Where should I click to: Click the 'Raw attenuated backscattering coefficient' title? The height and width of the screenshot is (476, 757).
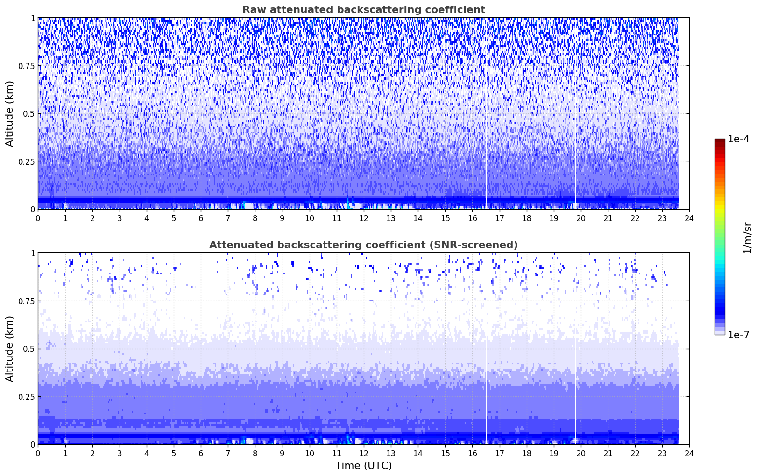pyautogui.click(x=363, y=10)
